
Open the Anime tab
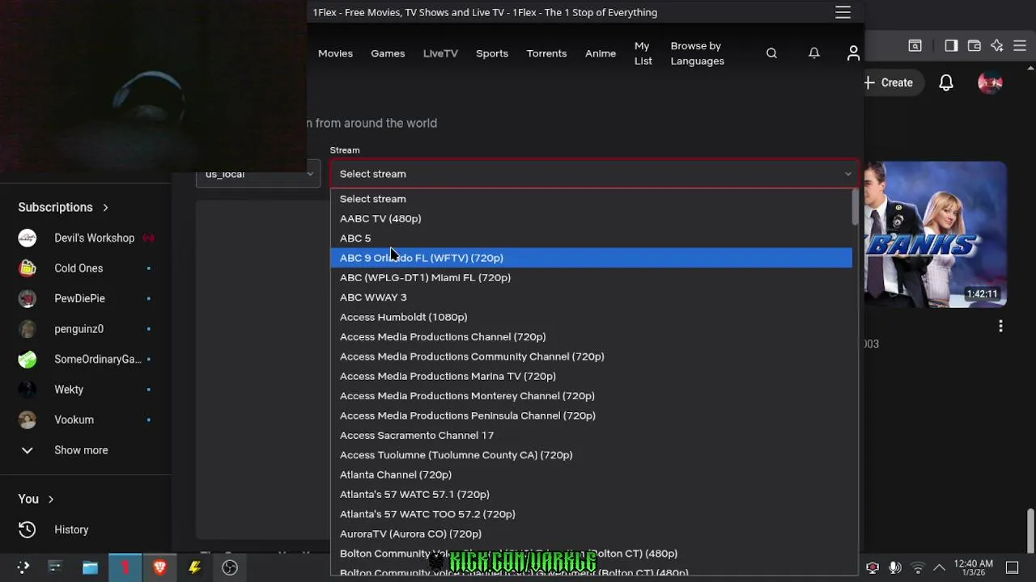(601, 53)
